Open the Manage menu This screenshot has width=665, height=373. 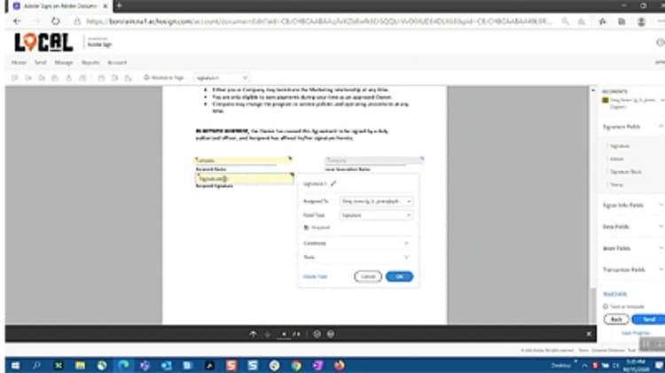64,62
